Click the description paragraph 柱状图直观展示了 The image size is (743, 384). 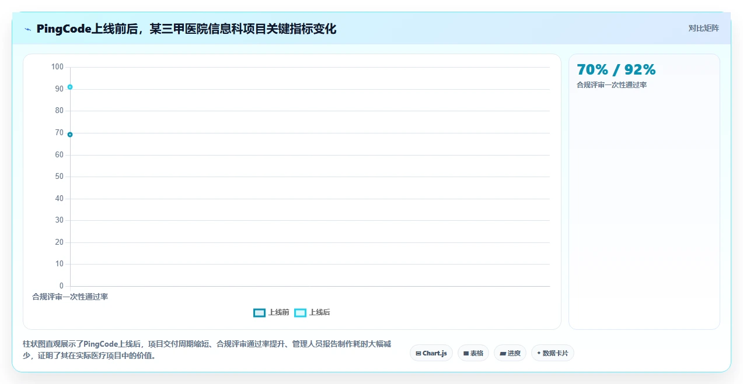click(207, 350)
